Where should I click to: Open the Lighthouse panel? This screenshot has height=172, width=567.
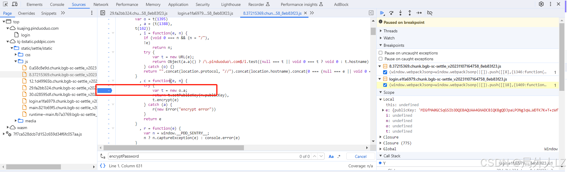[x=231, y=4]
